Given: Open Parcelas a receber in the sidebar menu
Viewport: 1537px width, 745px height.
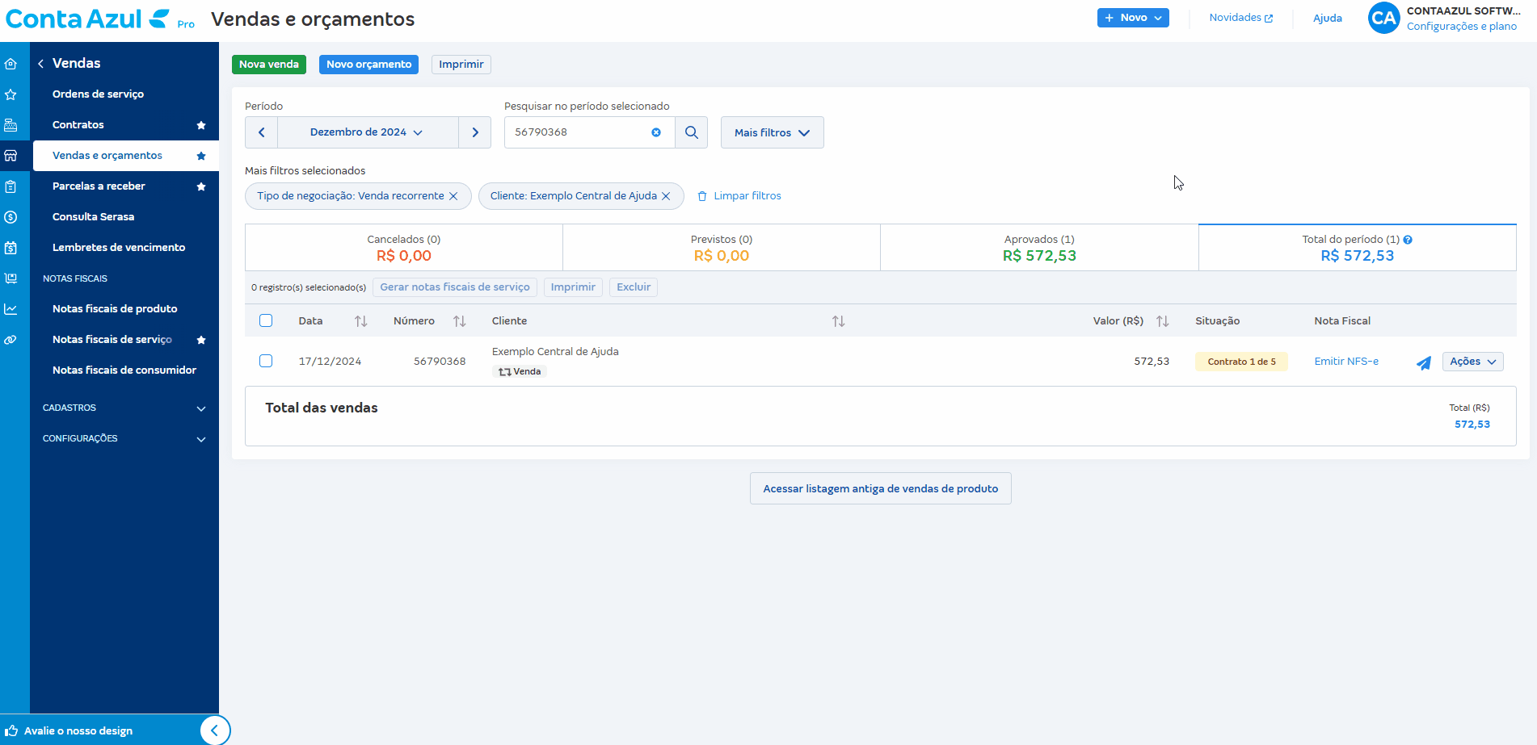Looking at the screenshot, I should click(x=99, y=186).
